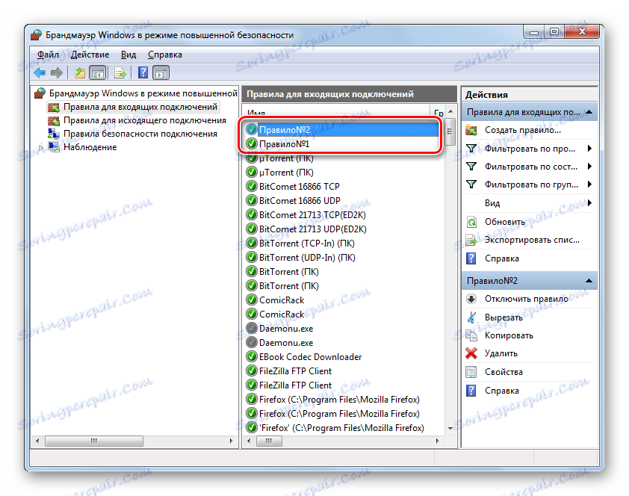Click Отключить правило action
This screenshot has height=496, width=629.
tap(527, 299)
